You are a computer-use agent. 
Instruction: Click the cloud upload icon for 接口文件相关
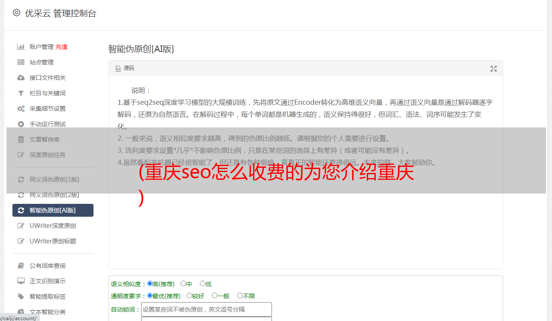pos(21,78)
